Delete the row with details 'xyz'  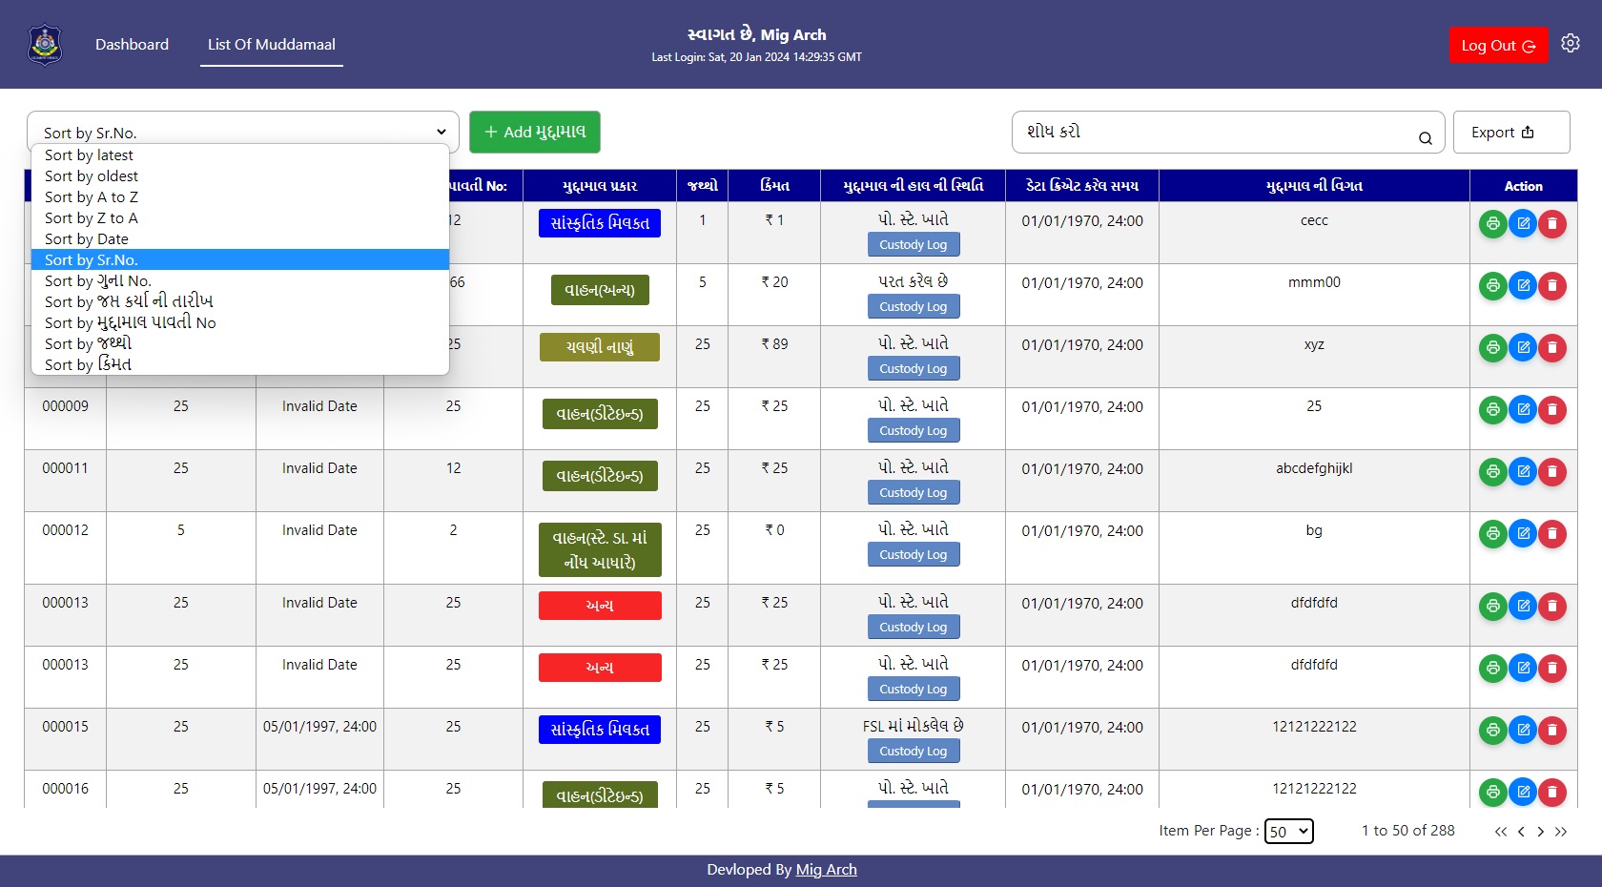pos(1552,348)
